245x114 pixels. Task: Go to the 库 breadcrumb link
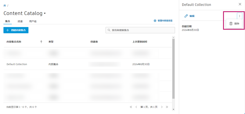5,5
